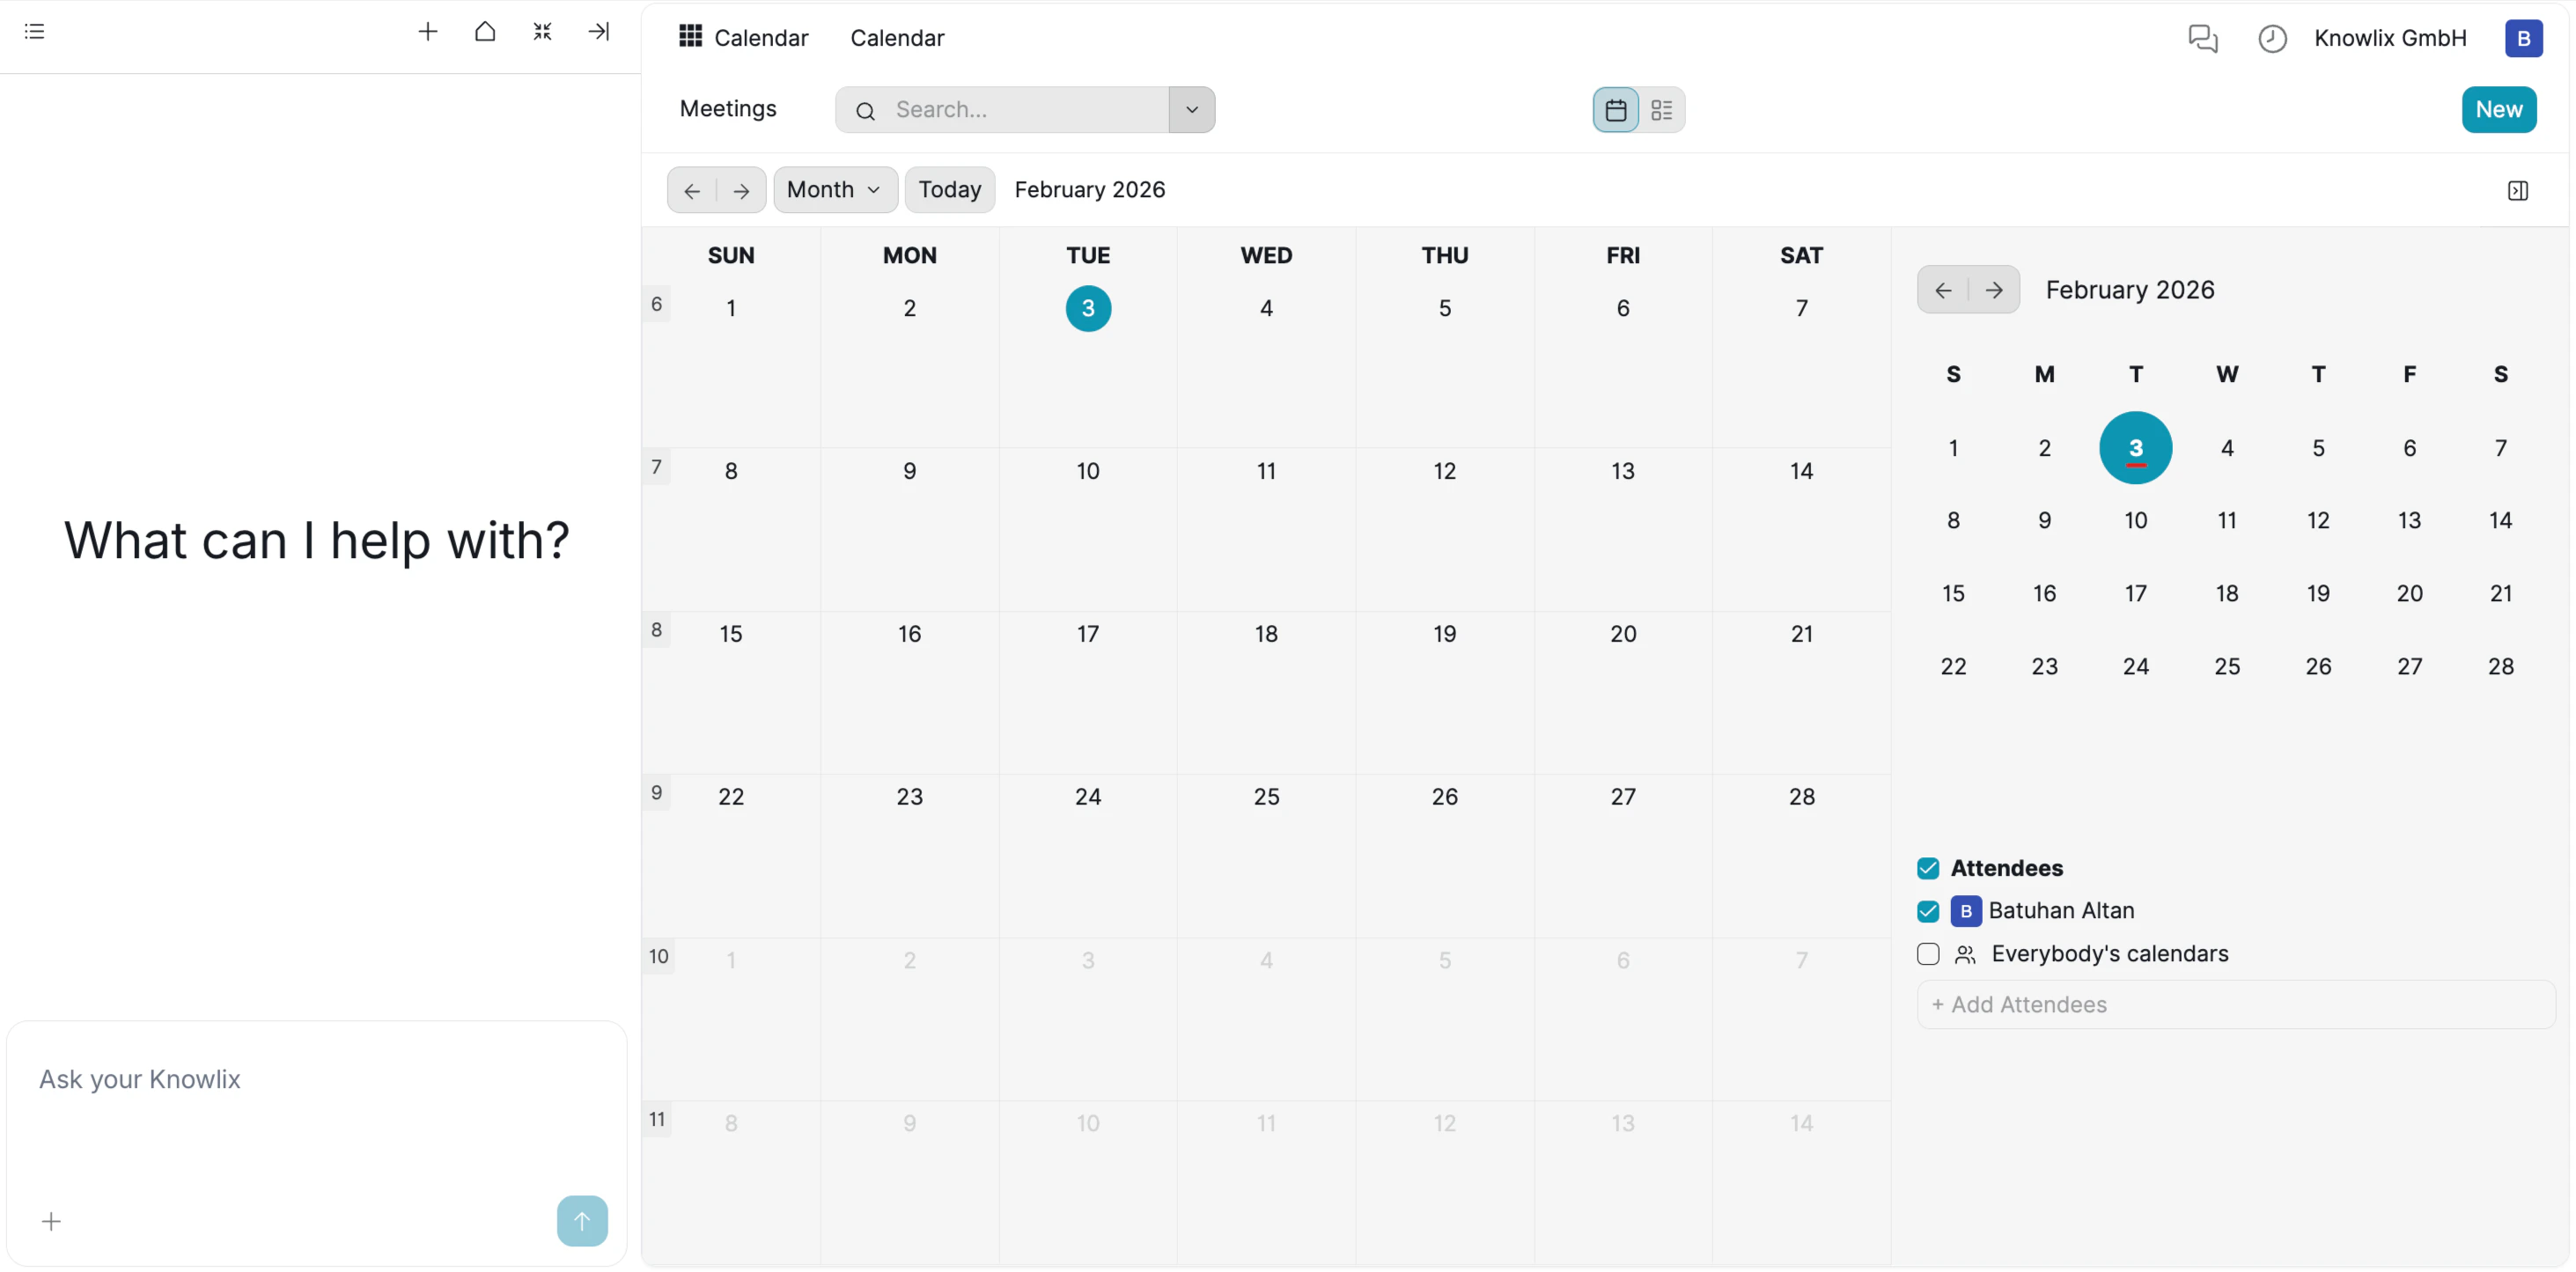Screen dimensions: 2576x1272
Task: Click the Meetings menu item
Action: (x=727, y=108)
